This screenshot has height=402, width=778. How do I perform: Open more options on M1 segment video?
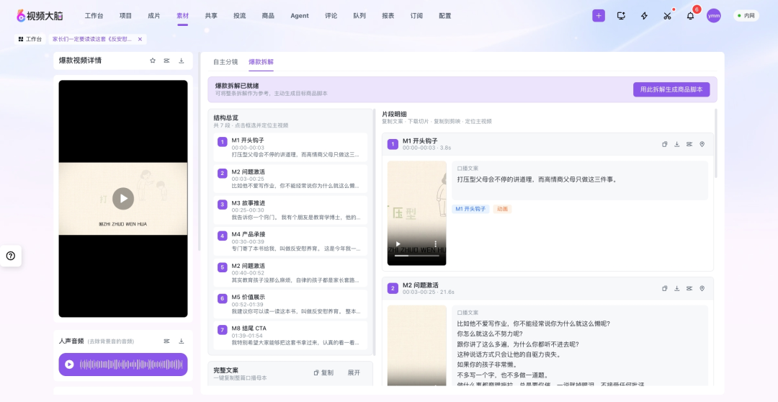click(x=436, y=244)
